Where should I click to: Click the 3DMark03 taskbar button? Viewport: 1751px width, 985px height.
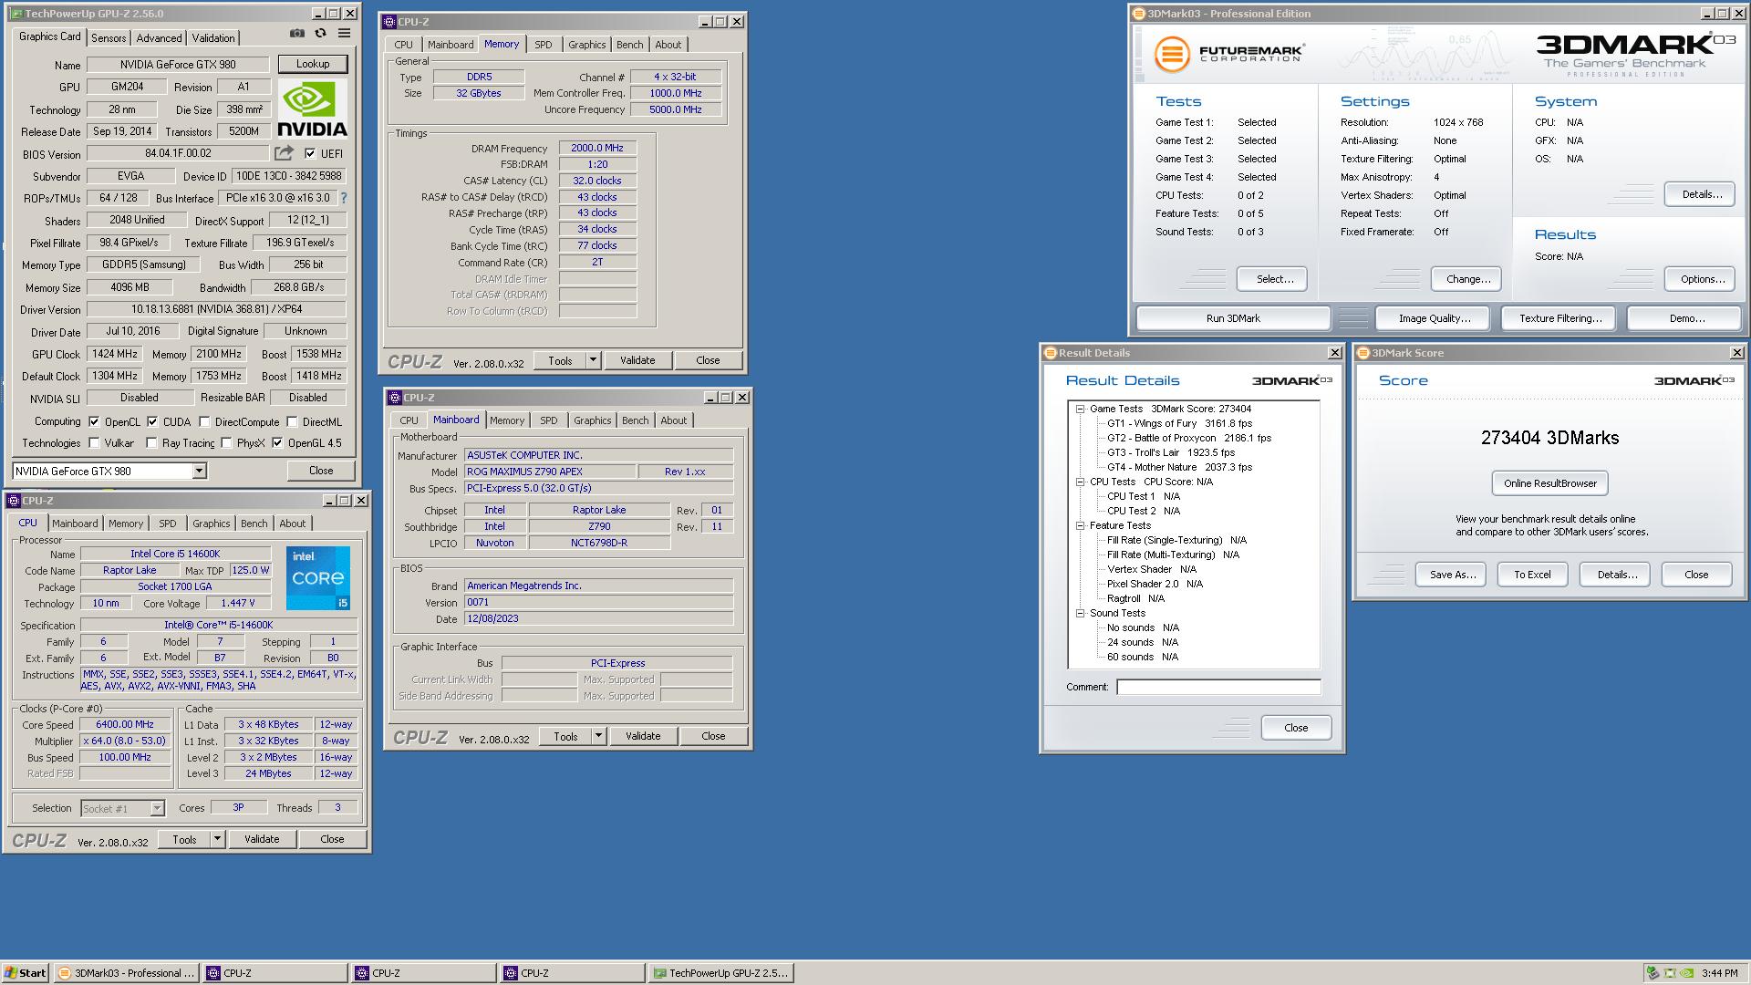pos(127,973)
